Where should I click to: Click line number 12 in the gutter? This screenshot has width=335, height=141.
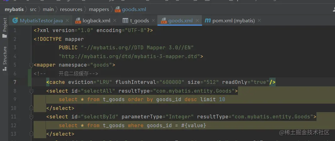coord(14,125)
